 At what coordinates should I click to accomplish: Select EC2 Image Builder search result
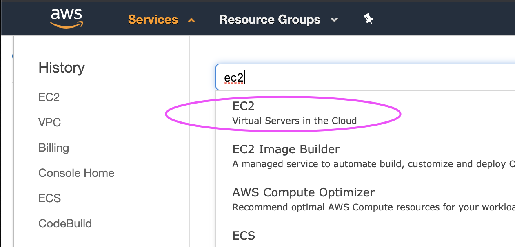click(x=286, y=149)
